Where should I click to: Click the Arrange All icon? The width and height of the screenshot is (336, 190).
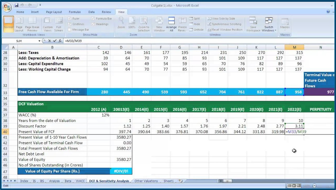point(171,21)
